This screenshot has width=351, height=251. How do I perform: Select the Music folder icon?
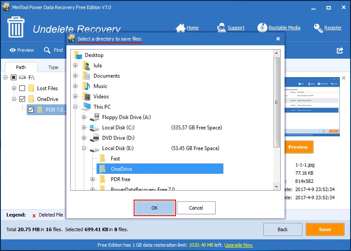[x=86, y=86]
